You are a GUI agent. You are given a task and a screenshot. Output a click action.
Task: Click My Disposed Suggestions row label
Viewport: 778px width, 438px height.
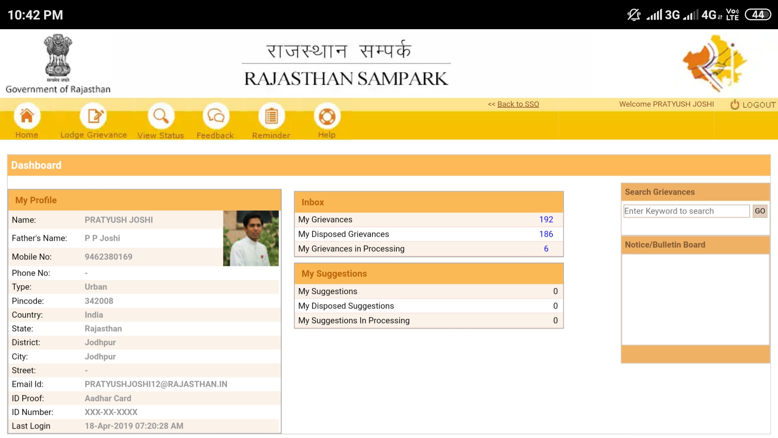pyautogui.click(x=346, y=306)
